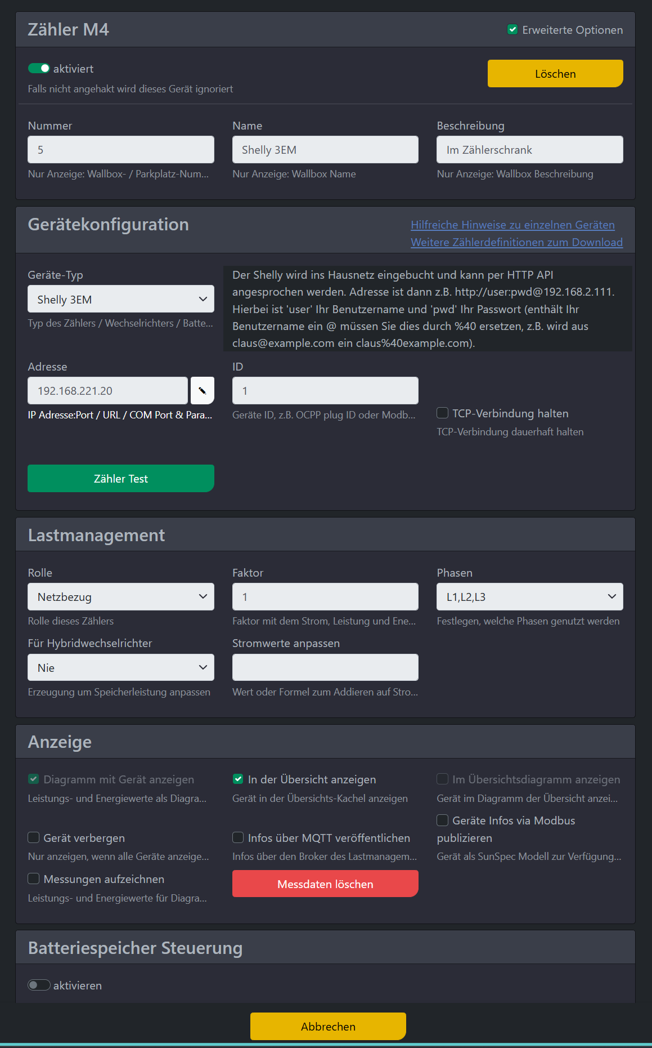
Task: Toggle Diagramm mit Gerät anzeigen checkbox
Action: [x=34, y=779]
